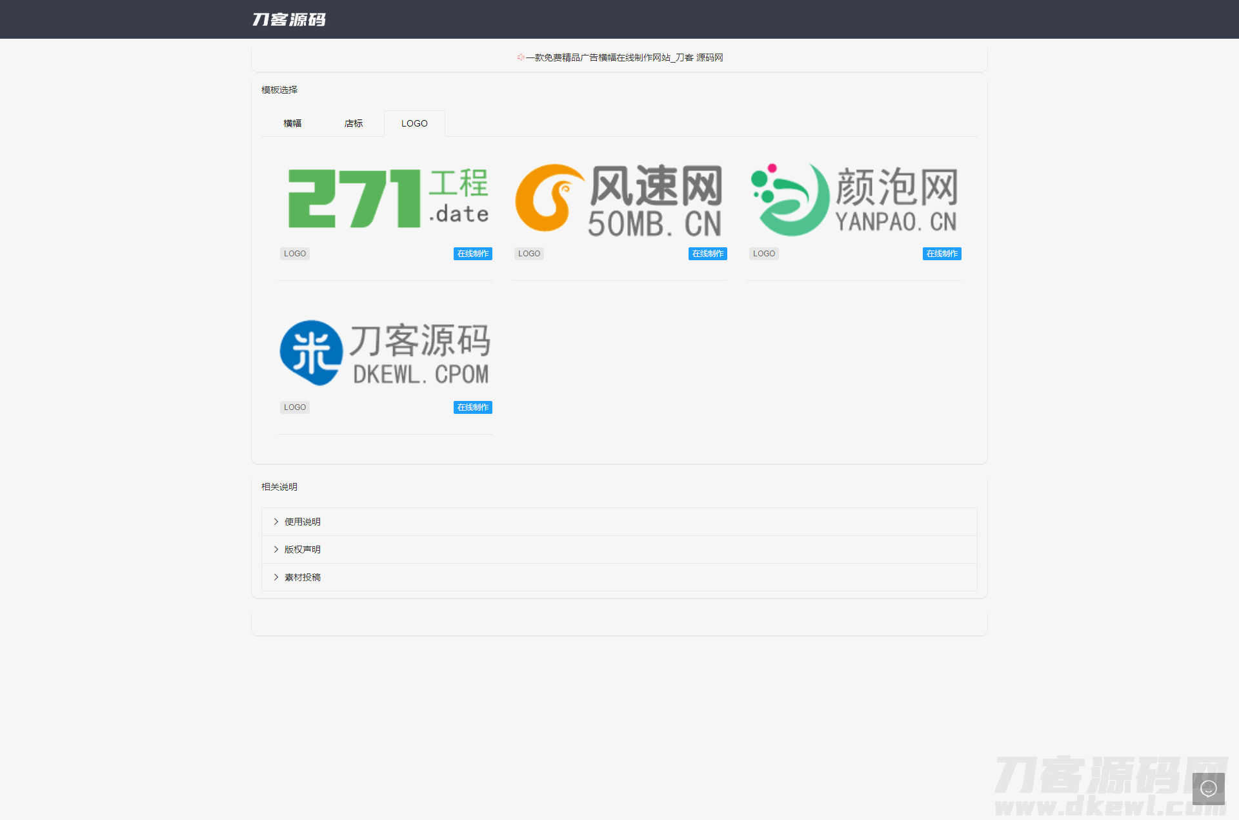Click the 刀客源码 site logo in header
This screenshot has width=1239, height=820.
click(288, 19)
